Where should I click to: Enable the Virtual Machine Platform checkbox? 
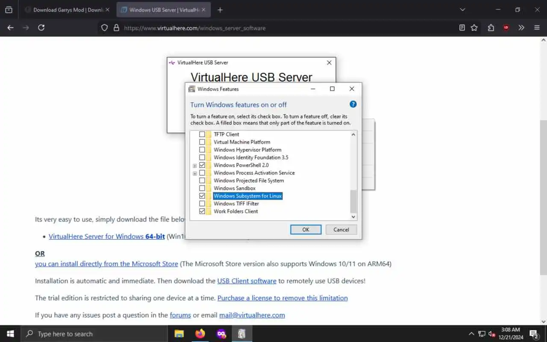pyautogui.click(x=202, y=142)
